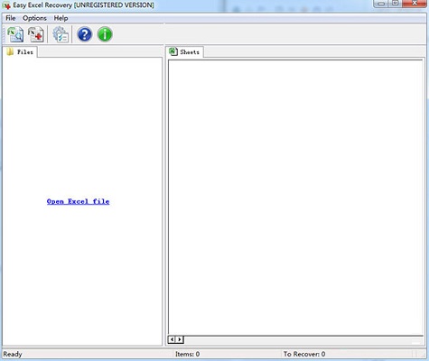Select the Sheets tab
Screen dimensions: 429x361
[185, 52]
